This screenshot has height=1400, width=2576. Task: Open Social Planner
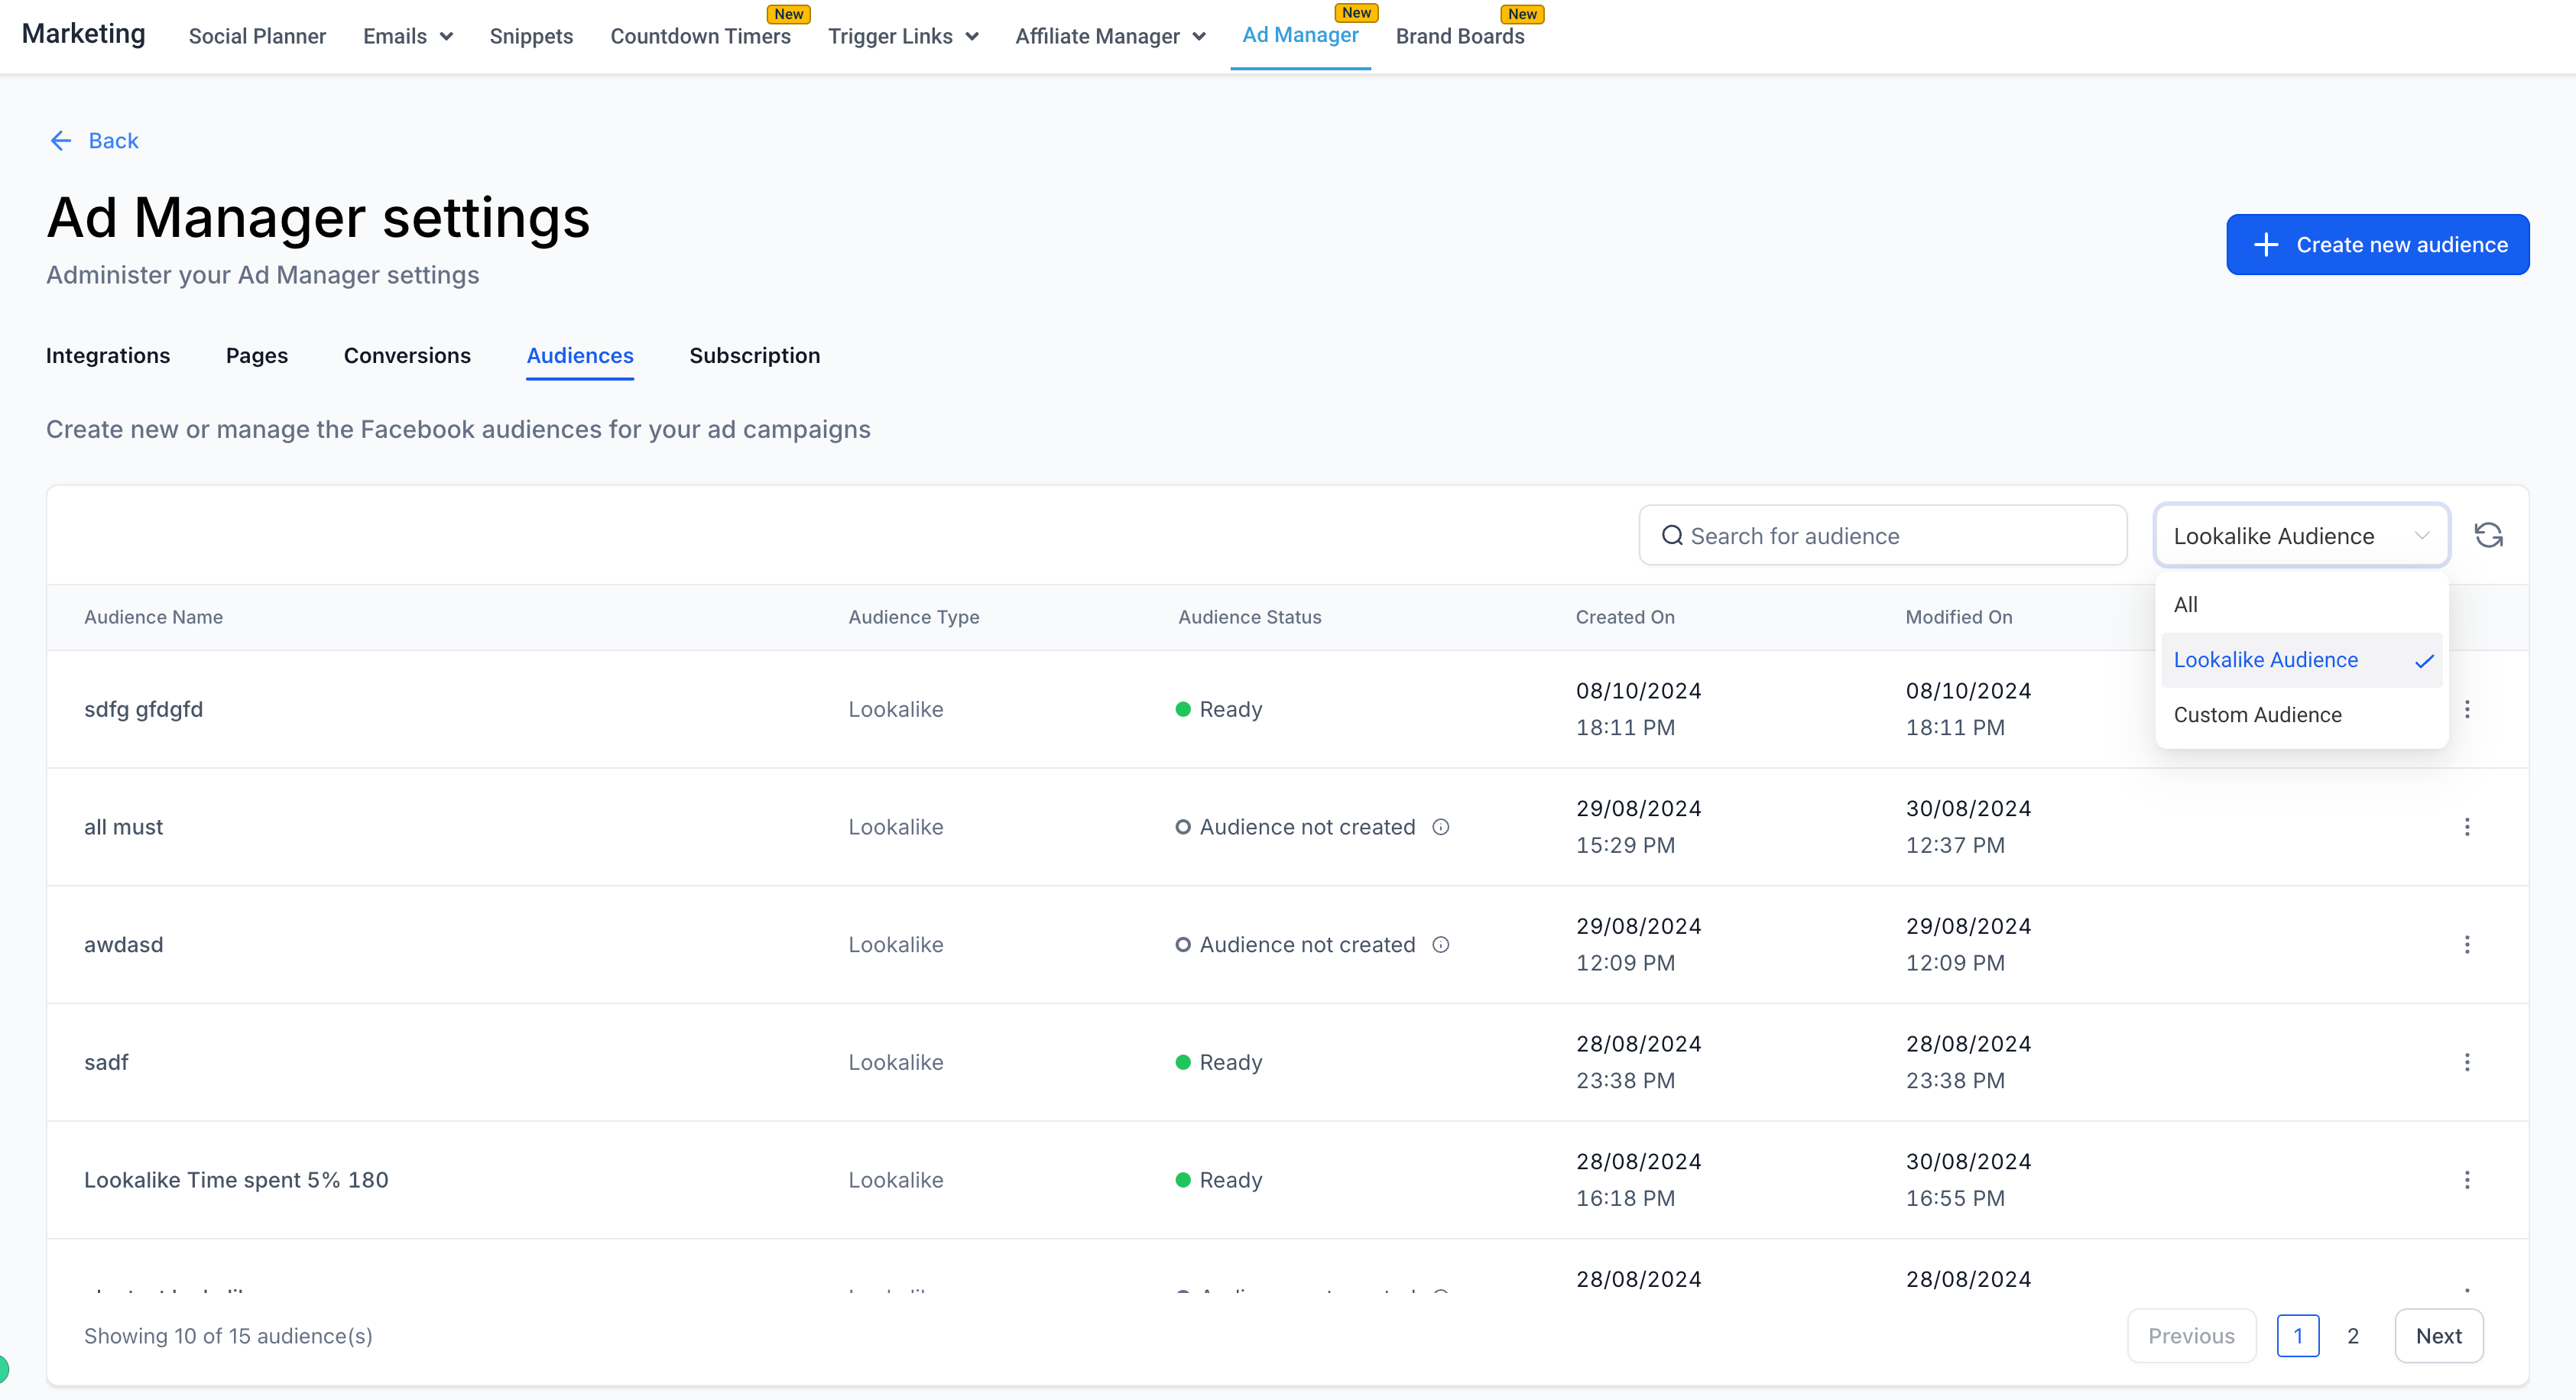point(257,36)
